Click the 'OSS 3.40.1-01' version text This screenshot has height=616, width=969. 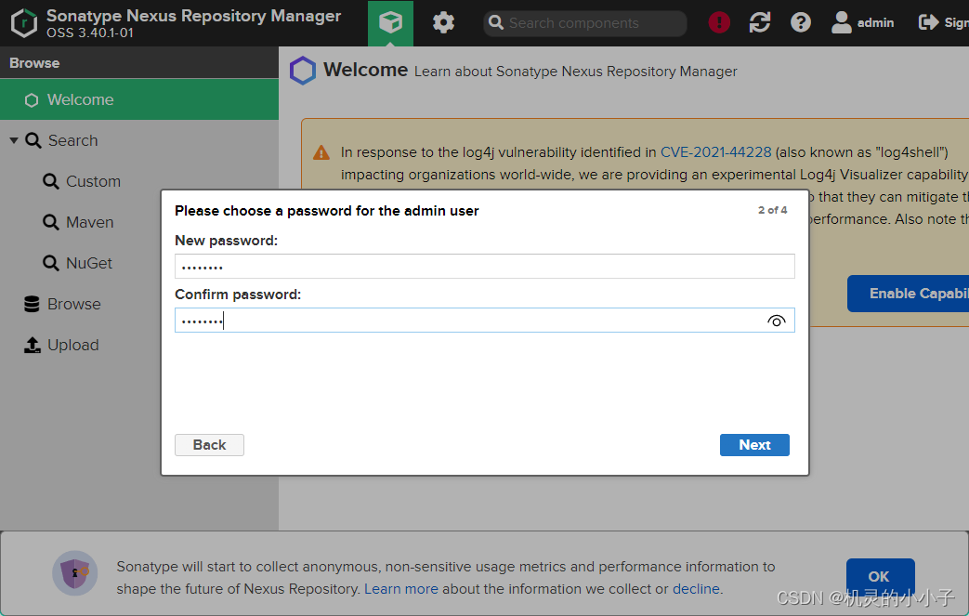pos(90,33)
